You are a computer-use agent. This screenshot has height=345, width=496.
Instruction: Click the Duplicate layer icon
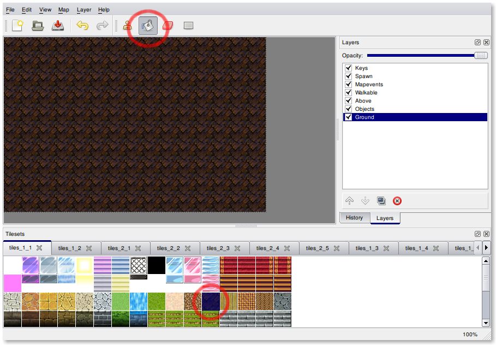[x=381, y=201]
